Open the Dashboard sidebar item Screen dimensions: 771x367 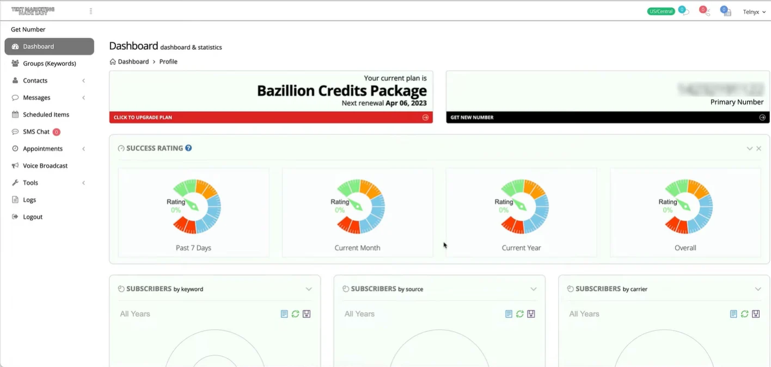[x=49, y=46]
